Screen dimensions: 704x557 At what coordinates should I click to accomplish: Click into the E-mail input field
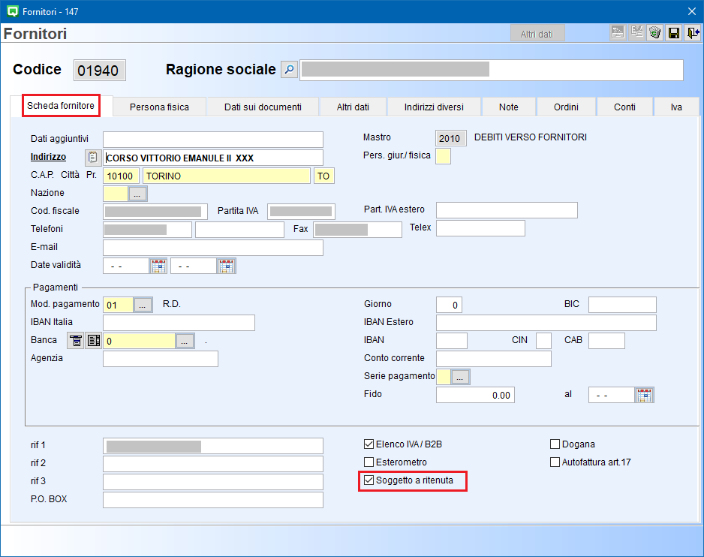point(212,248)
